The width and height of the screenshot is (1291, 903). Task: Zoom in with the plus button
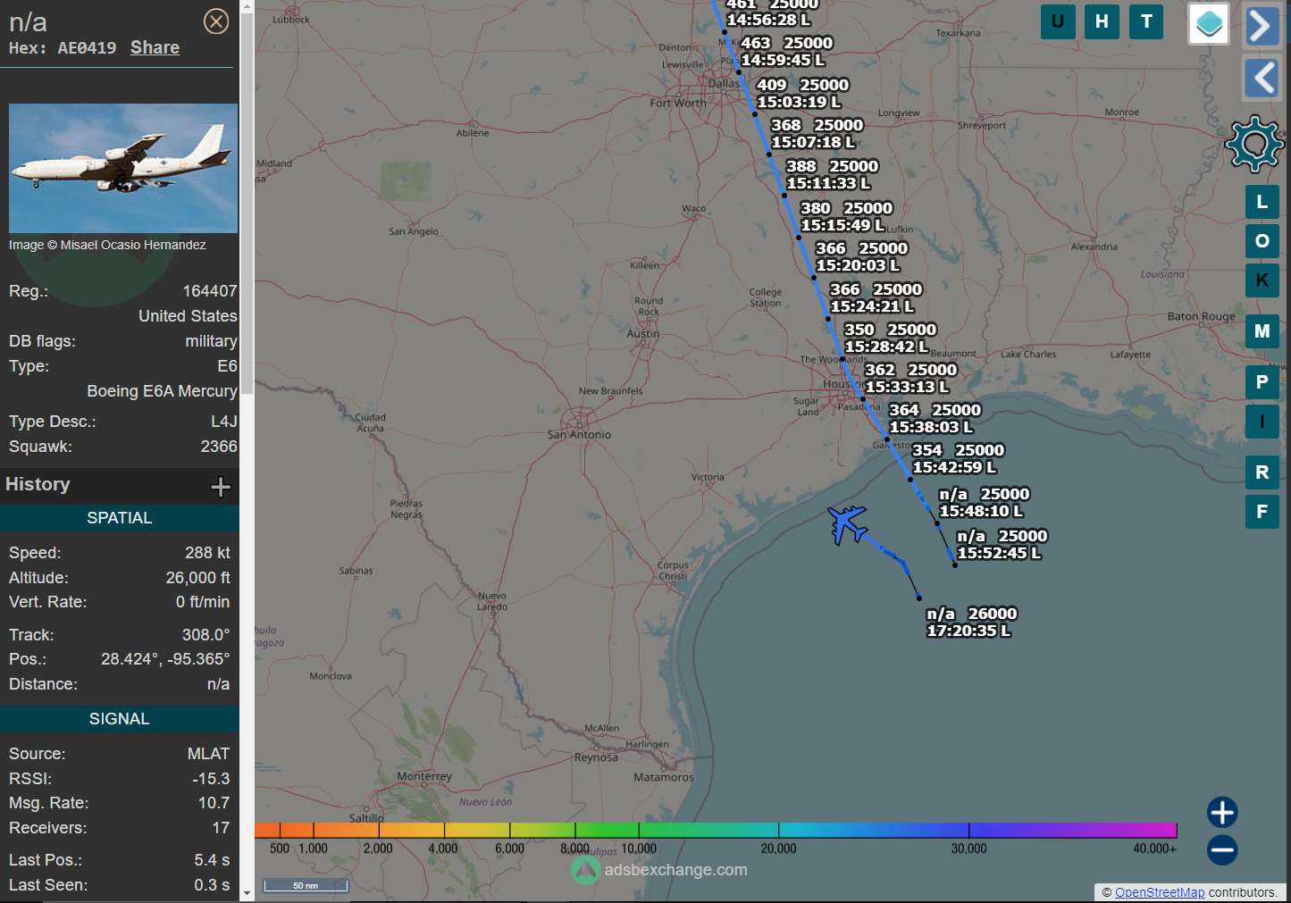click(x=1222, y=812)
